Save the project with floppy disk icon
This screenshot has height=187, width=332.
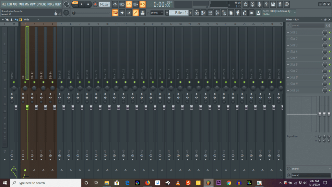click(x=273, y=4)
